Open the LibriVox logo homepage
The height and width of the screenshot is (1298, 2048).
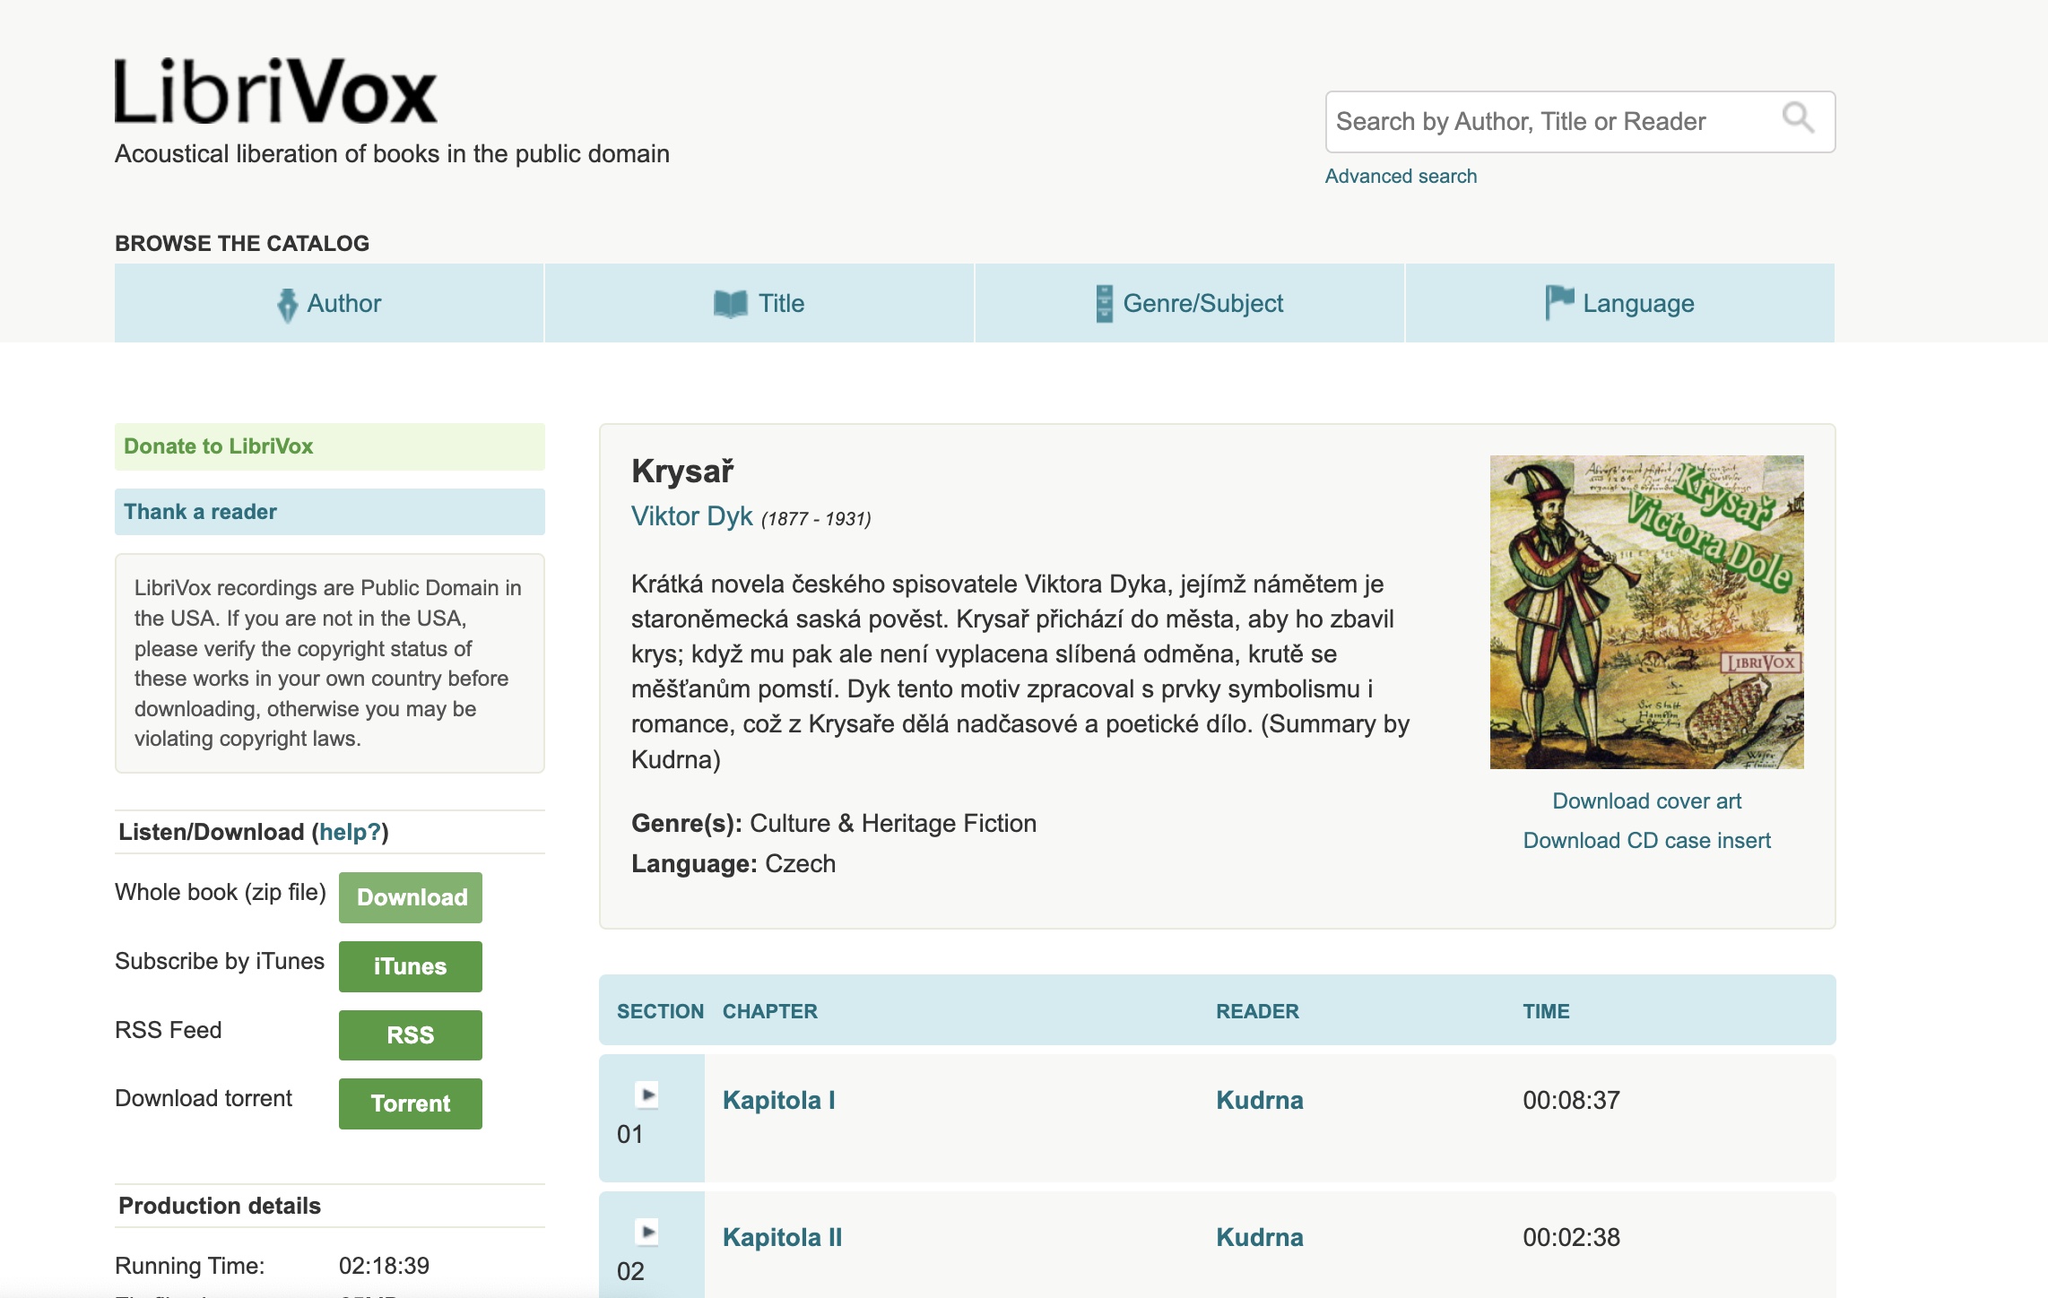point(275,91)
